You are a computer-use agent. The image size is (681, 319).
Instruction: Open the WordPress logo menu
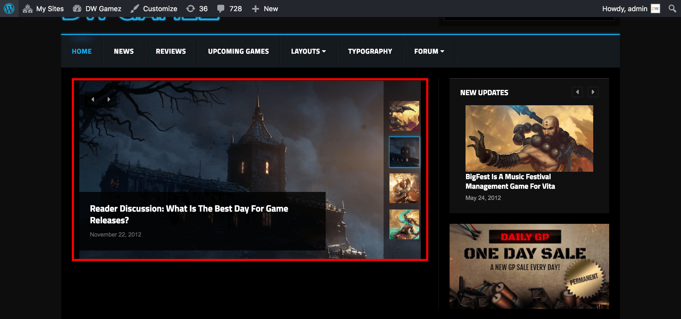pyautogui.click(x=9, y=9)
